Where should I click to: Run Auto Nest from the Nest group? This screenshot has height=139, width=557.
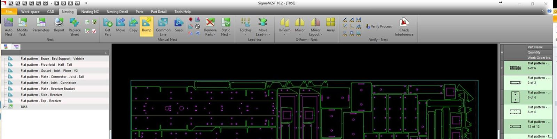(9, 27)
